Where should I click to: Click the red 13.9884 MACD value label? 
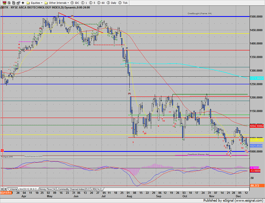pos(255,171)
